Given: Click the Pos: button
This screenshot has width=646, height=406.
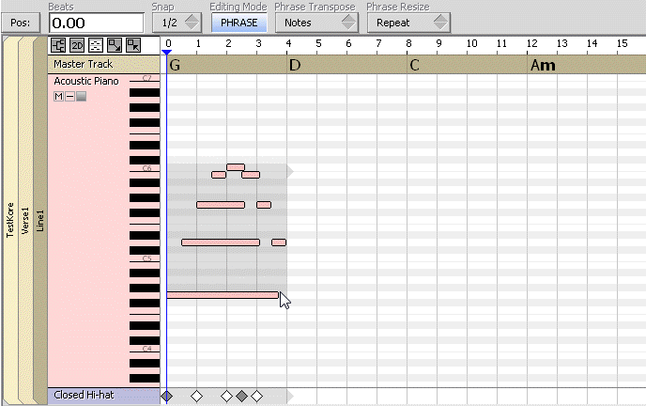Looking at the screenshot, I should click(x=21, y=23).
